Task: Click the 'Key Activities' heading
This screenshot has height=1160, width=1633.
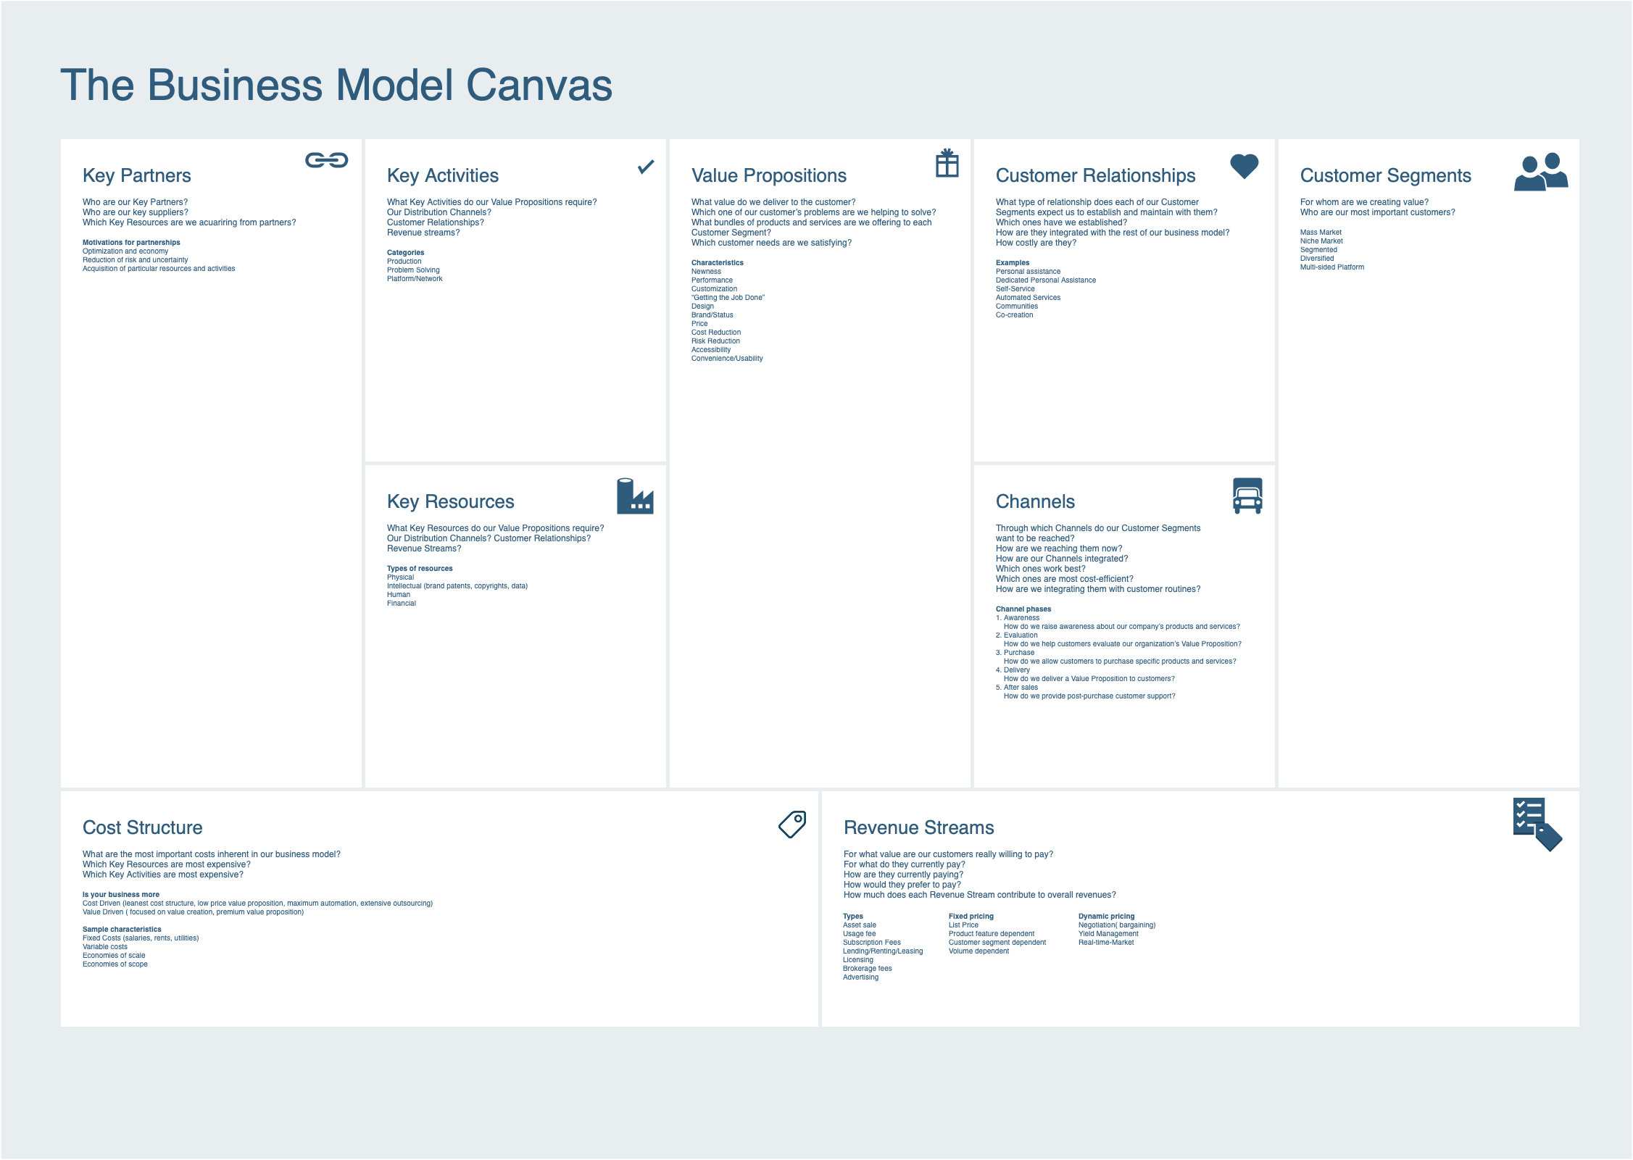Action: pyautogui.click(x=443, y=175)
